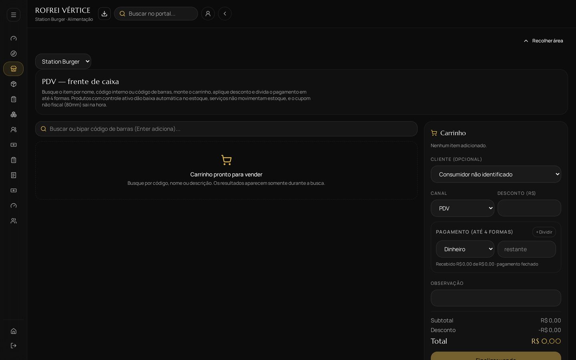576x360 pixels.
Task: Open the user profile icon
Action: pyautogui.click(x=208, y=14)
